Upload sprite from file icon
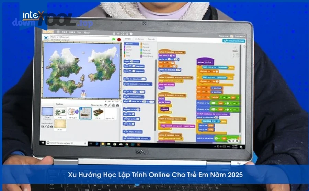 click(x=113, y=105)
